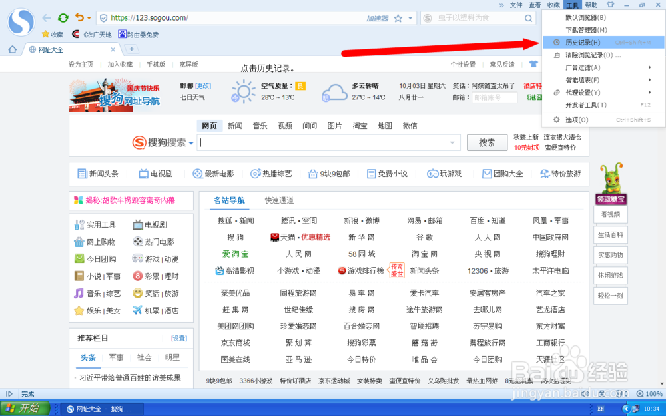Select the 新闻 search category tab

[234, 125]
